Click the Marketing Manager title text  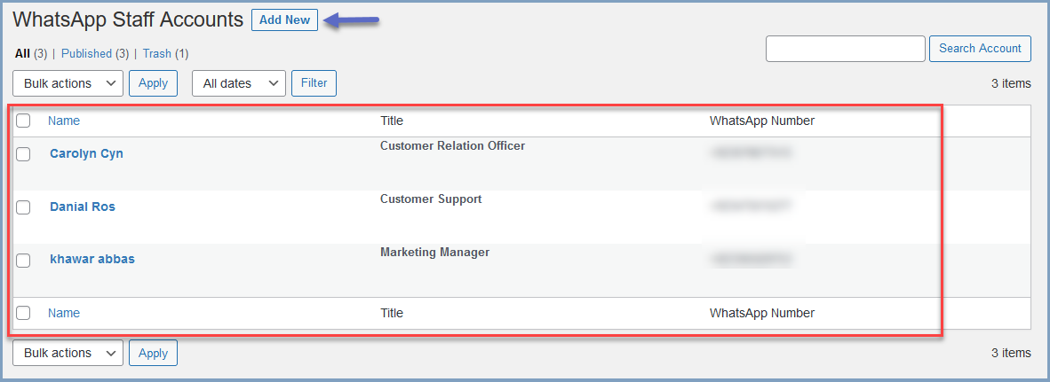[435, 253]
